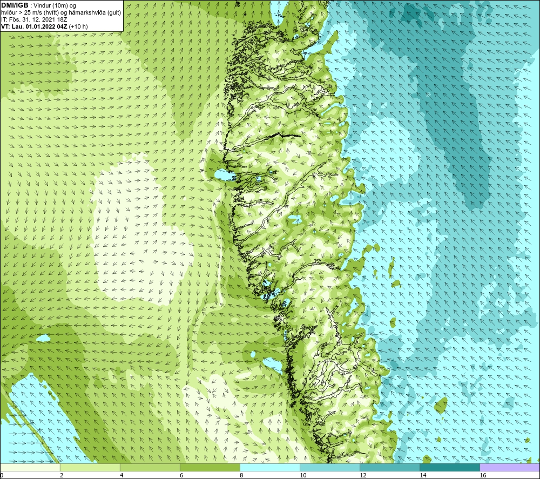
Task: Click the scale label 10
Action: 303,476
